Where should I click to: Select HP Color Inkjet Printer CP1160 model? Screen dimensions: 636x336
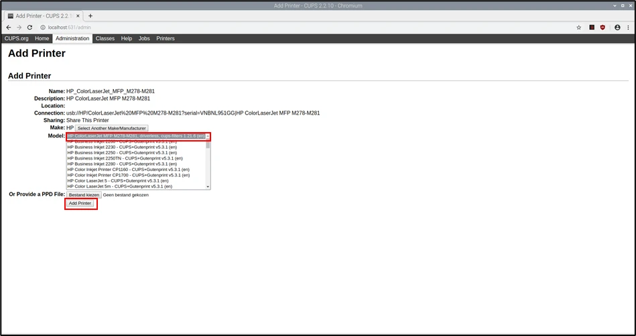click(136, 170)
